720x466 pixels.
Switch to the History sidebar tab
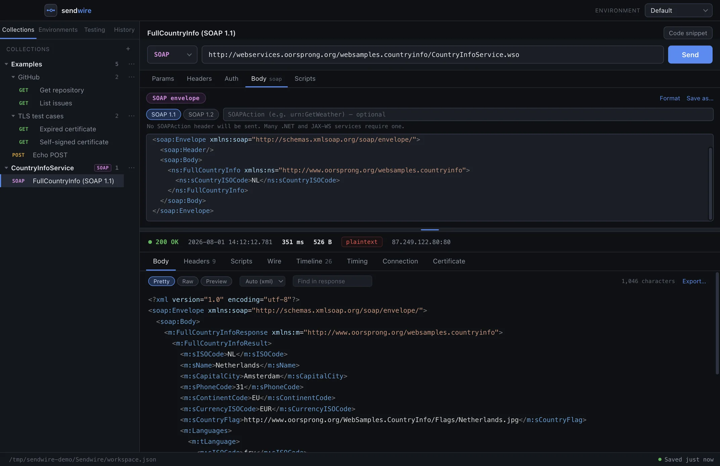[124, 30]
